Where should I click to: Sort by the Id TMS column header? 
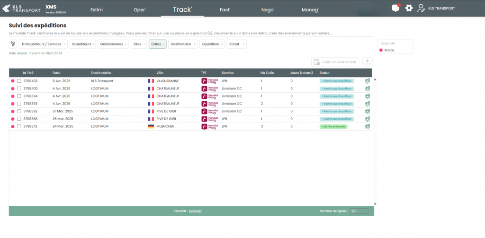click(28, 73)
